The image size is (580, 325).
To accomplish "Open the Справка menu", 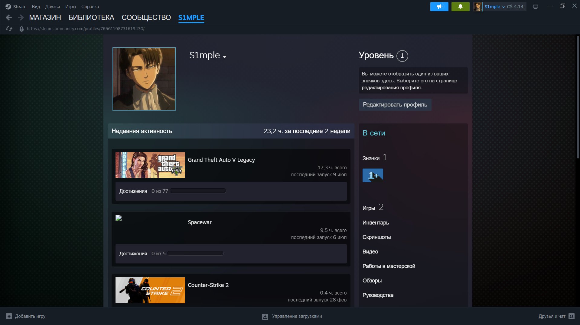I will [90, 7].
